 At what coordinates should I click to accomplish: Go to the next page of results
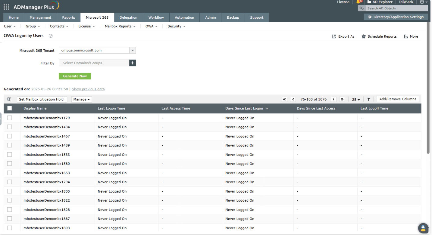pyautogui.click(x=333, y=99)
